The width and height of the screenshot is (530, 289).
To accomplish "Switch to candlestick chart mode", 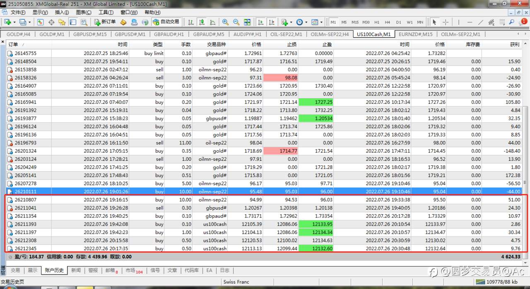I will click(x=202, y=22).
